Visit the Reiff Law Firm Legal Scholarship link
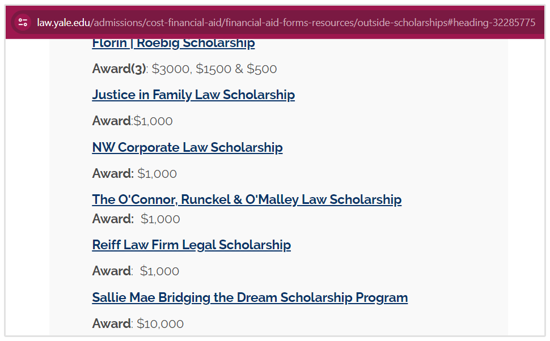The image size is (550, 341). coord(191,245)
